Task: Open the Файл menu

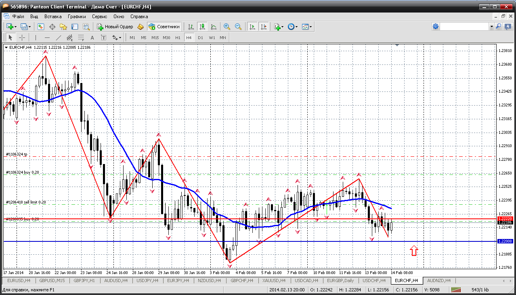Action: point(18,17)
